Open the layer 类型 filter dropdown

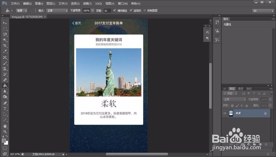tap(230, 93)
